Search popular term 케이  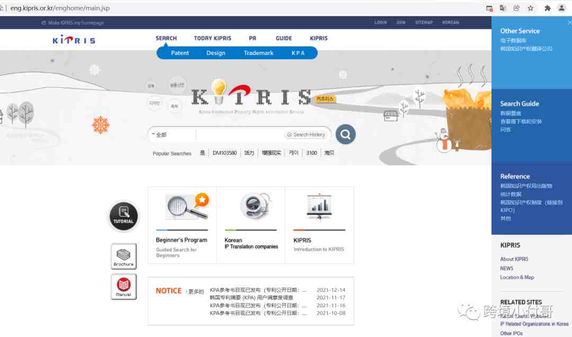point(293,153)
